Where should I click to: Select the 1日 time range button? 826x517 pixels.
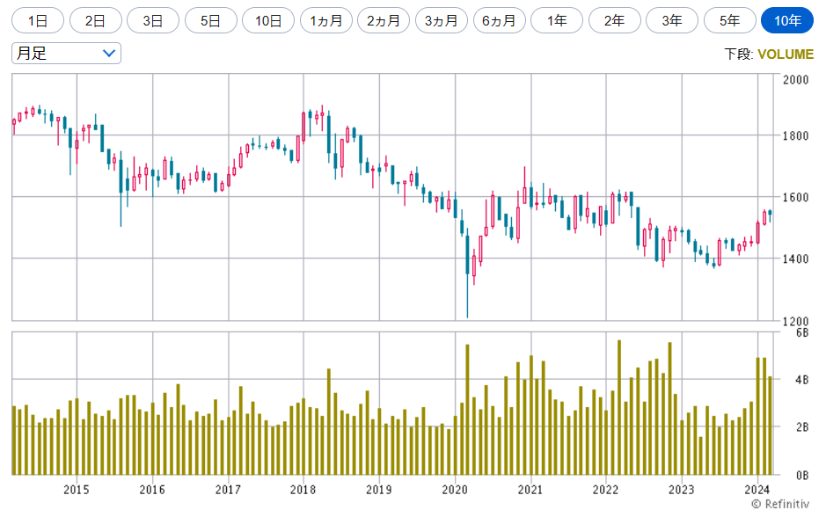[38, 20]
